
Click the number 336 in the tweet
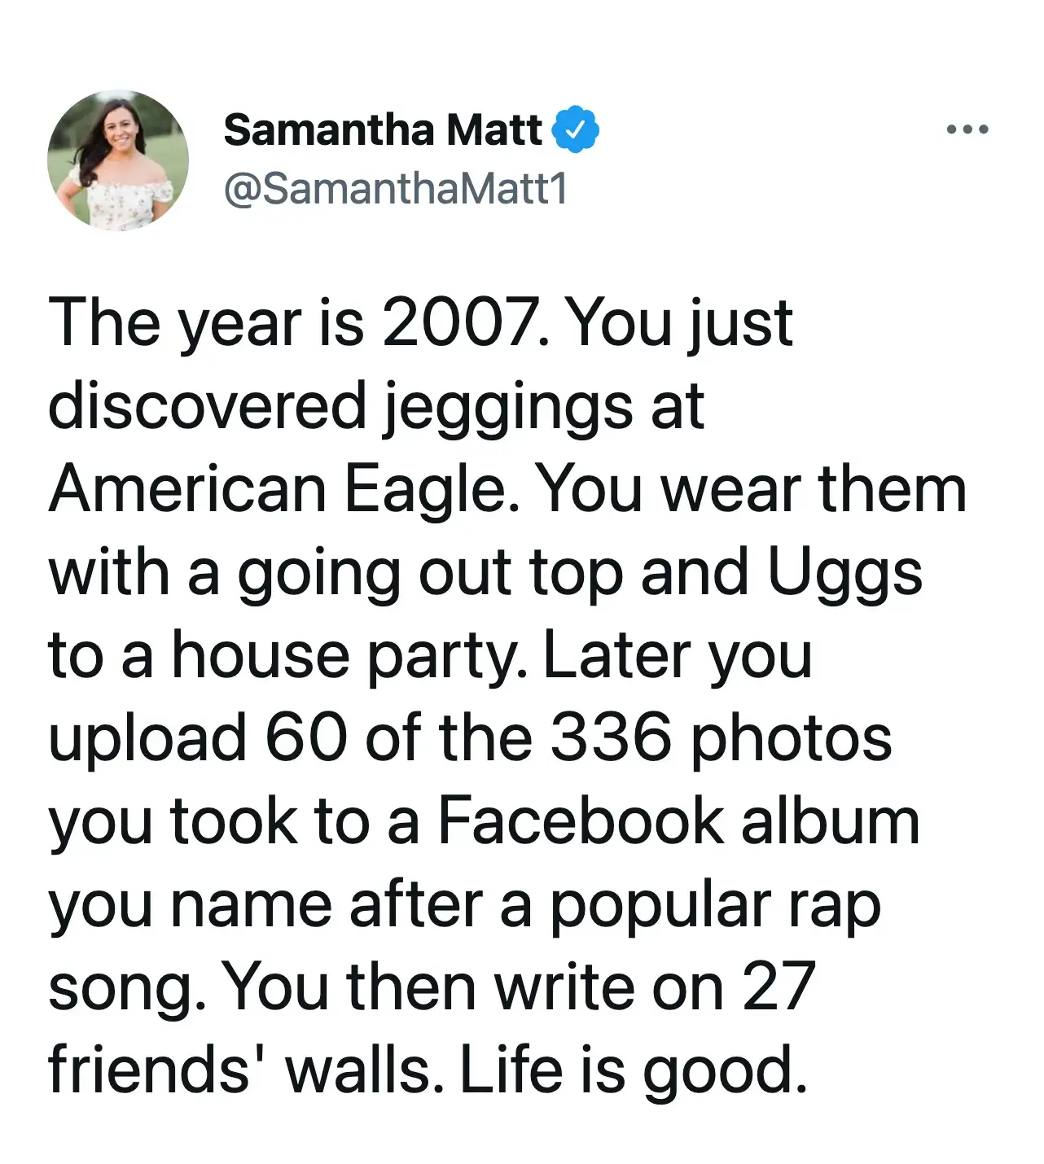coord(612,739)
